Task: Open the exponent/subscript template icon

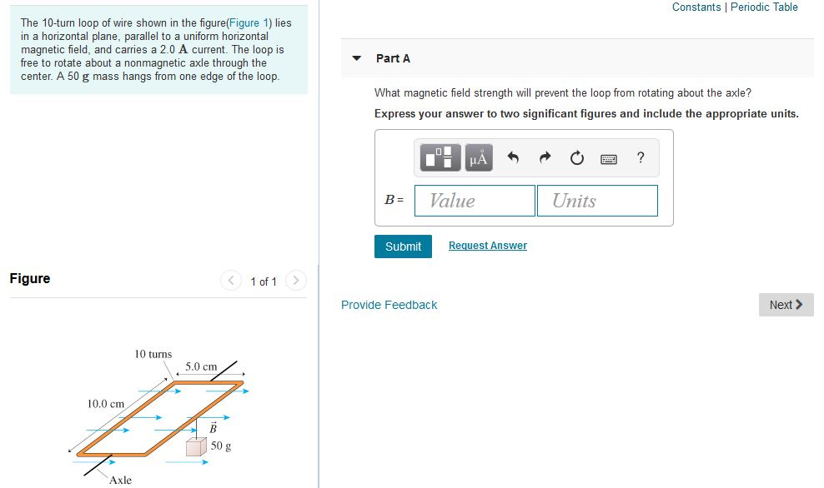Action: pyautogui.click(x=439, y=157)
